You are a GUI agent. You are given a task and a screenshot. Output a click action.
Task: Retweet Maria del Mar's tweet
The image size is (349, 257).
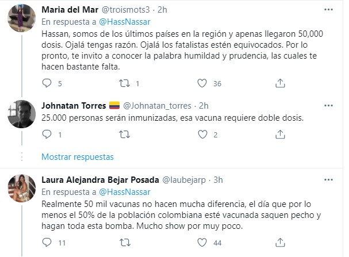point(124,83)
